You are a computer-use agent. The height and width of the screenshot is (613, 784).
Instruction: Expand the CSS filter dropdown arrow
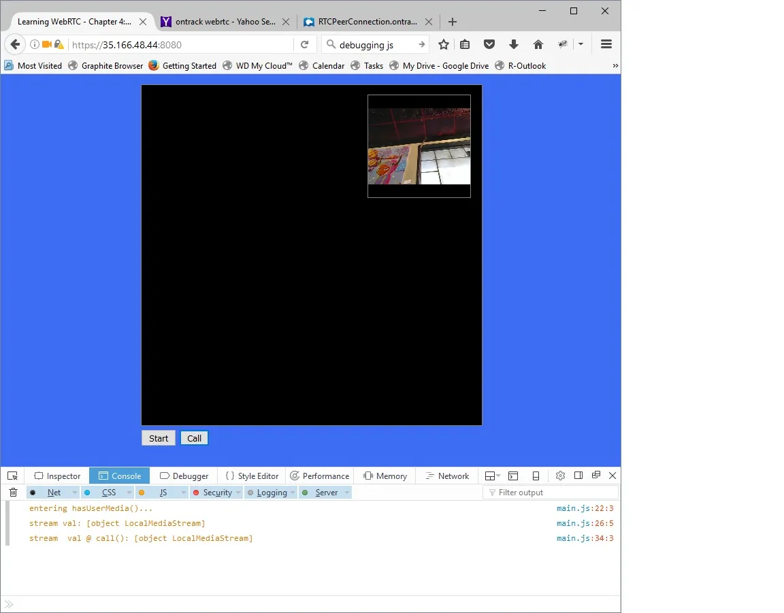click(129, 493)
